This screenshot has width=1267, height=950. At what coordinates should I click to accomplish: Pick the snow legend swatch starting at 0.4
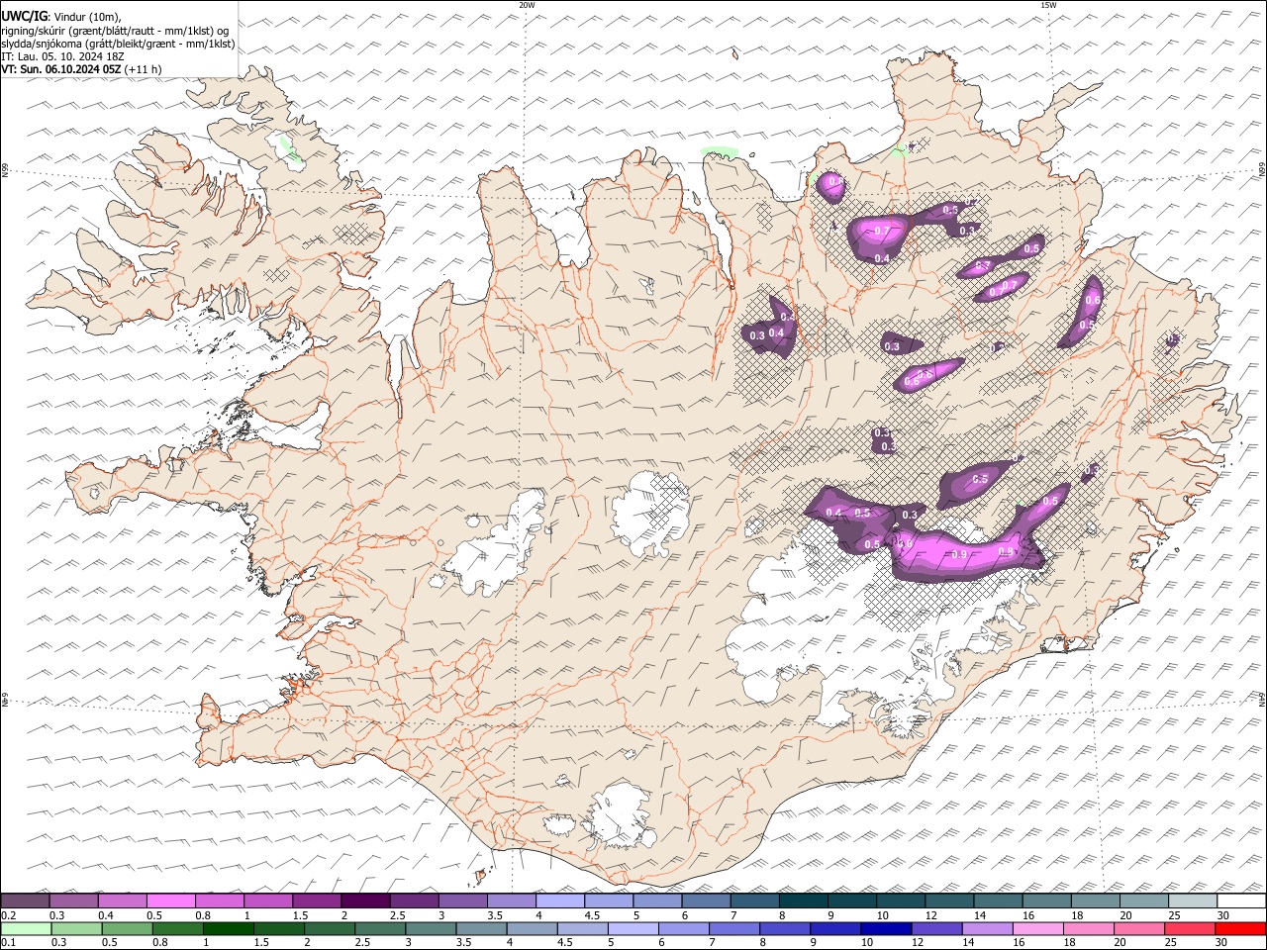123,901
